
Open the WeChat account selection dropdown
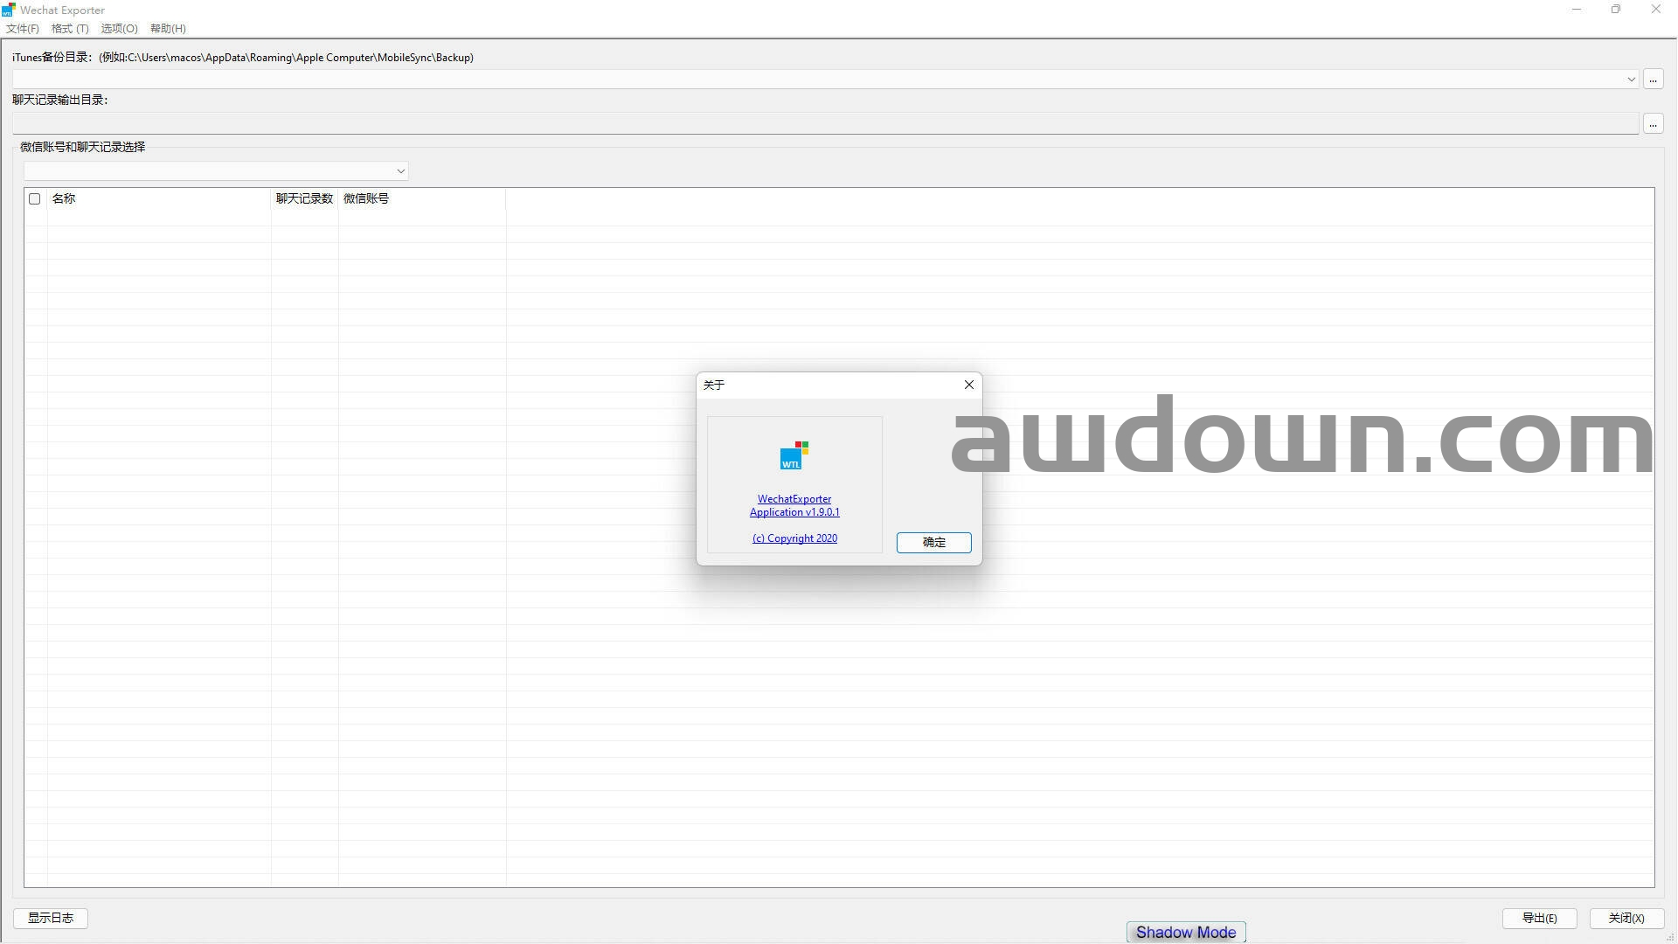[x=400, y=171]
